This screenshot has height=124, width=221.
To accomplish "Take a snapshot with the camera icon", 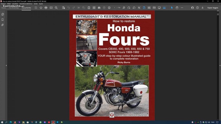I will point(94,8).
